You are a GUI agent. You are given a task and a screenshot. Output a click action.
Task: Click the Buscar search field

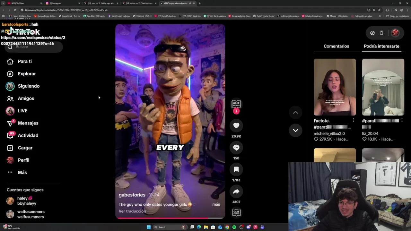tap(34, 47)
